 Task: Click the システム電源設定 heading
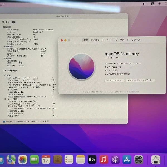pyautogui.click(x=10, y=70)
